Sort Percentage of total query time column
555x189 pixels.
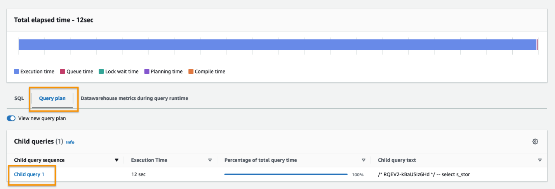pos(364,160)
